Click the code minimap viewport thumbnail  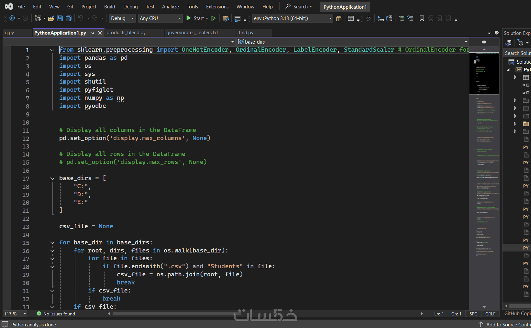(x=484, y=74)
